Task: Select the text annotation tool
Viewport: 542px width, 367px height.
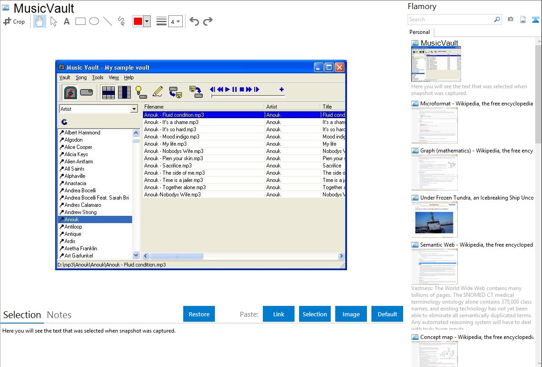Action: pos(67,21)
